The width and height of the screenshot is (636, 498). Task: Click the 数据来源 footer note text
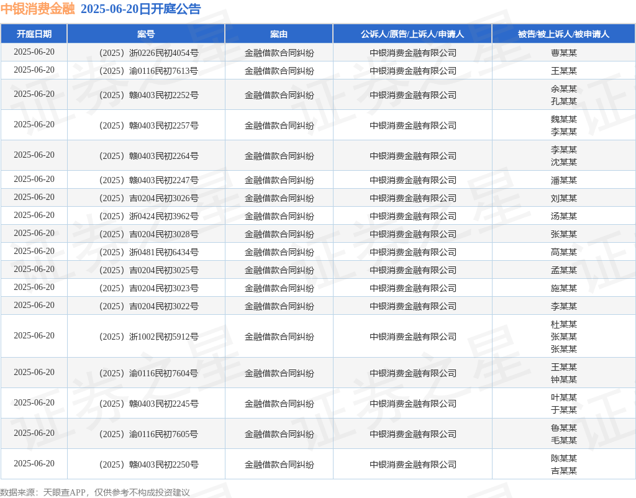click(x=95, y=492)
